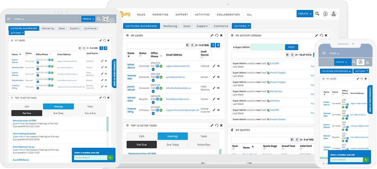Refresh Top 10 Active Tasks on laptop
This screenshot has height=169, width=377.
pyautogui.click(x=217, y=125)
